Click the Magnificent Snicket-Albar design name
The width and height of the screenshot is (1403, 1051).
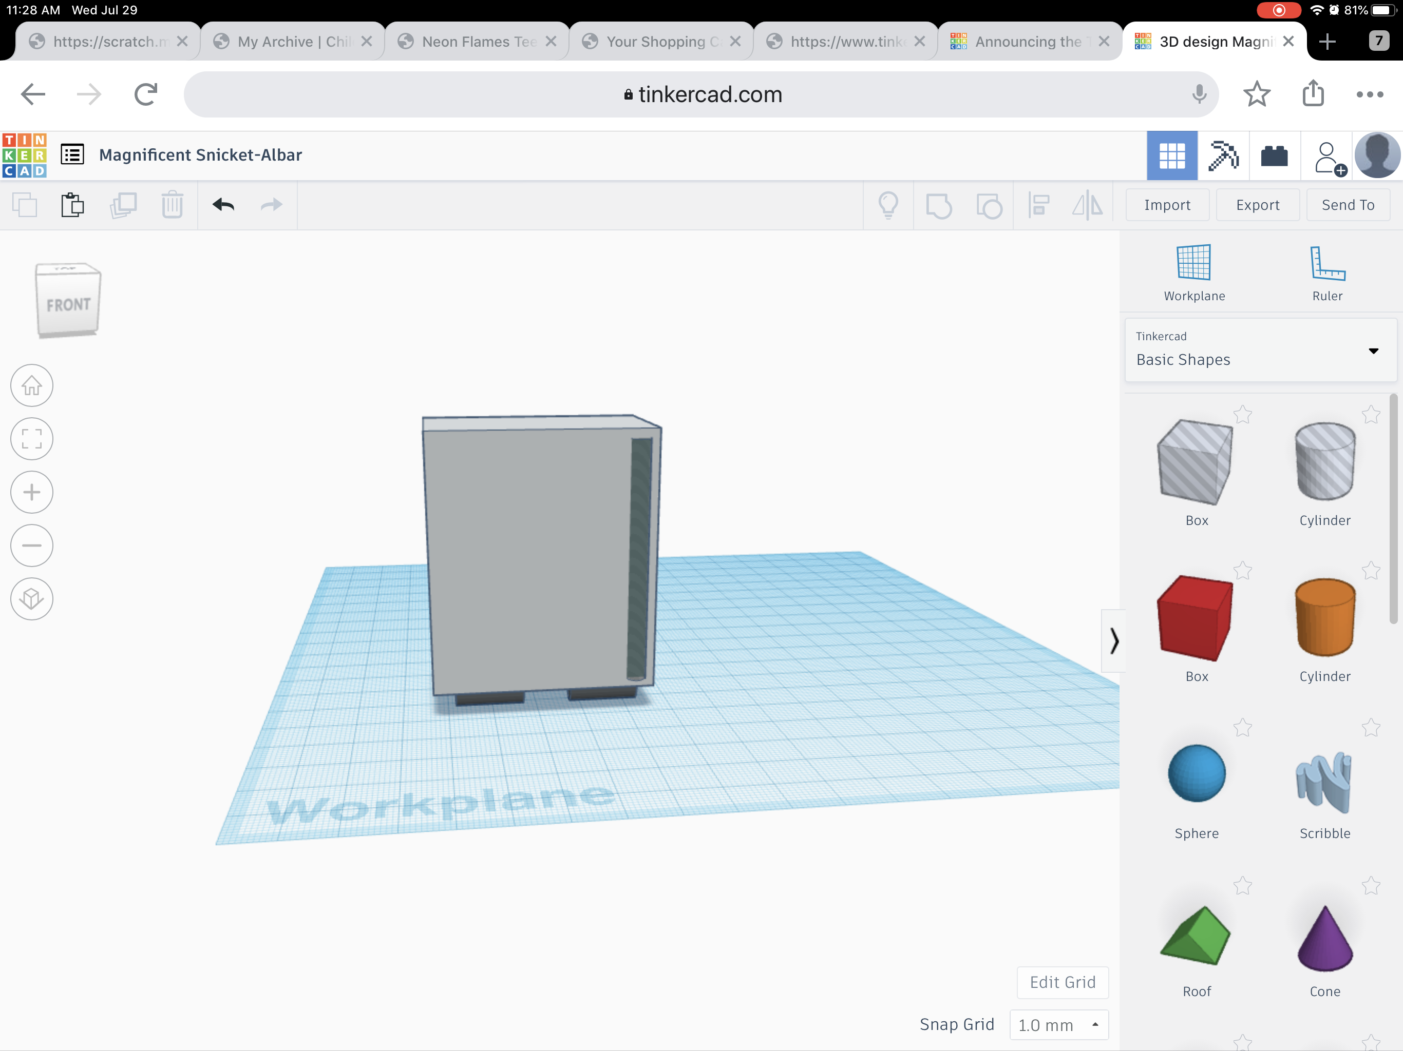click(x=200, y=154)
